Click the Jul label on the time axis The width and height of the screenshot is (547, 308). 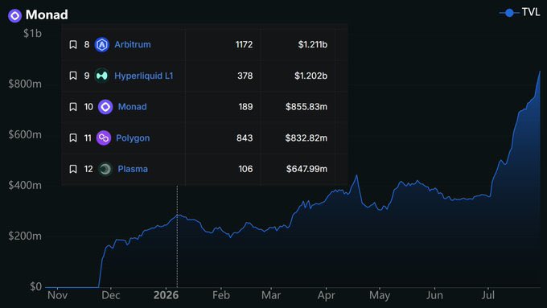(488, 295)
